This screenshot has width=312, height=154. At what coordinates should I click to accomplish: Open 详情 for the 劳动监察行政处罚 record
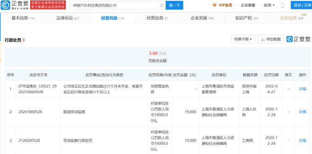click(302, 141)
